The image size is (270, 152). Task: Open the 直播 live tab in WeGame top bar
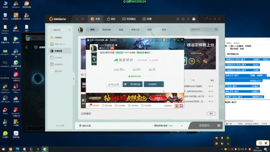click(147, 19)
